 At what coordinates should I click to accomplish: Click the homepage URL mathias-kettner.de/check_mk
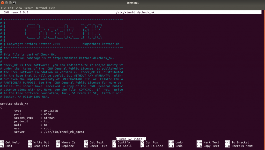click(83, 58)
